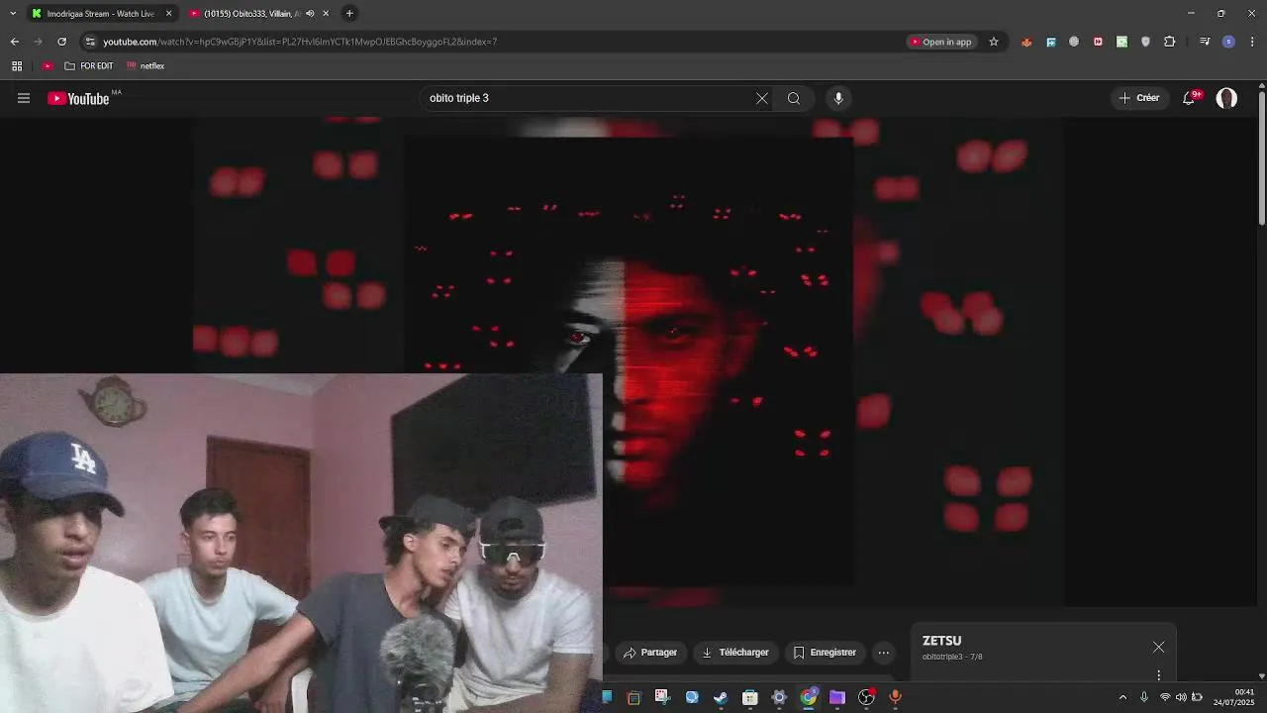Open the Extensions puzzle-piece menu
The height and width of the screenshot is (713, 1267).
tap(1170, 42)
